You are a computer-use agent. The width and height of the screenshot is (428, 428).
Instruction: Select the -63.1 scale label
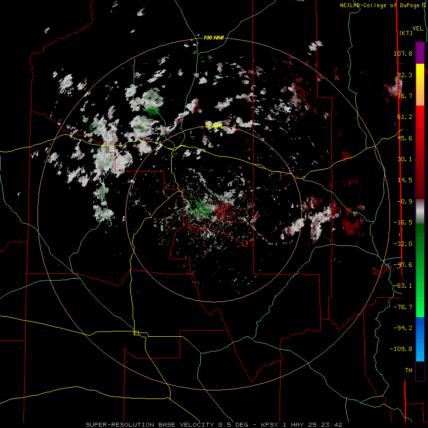tap(403, 286)
